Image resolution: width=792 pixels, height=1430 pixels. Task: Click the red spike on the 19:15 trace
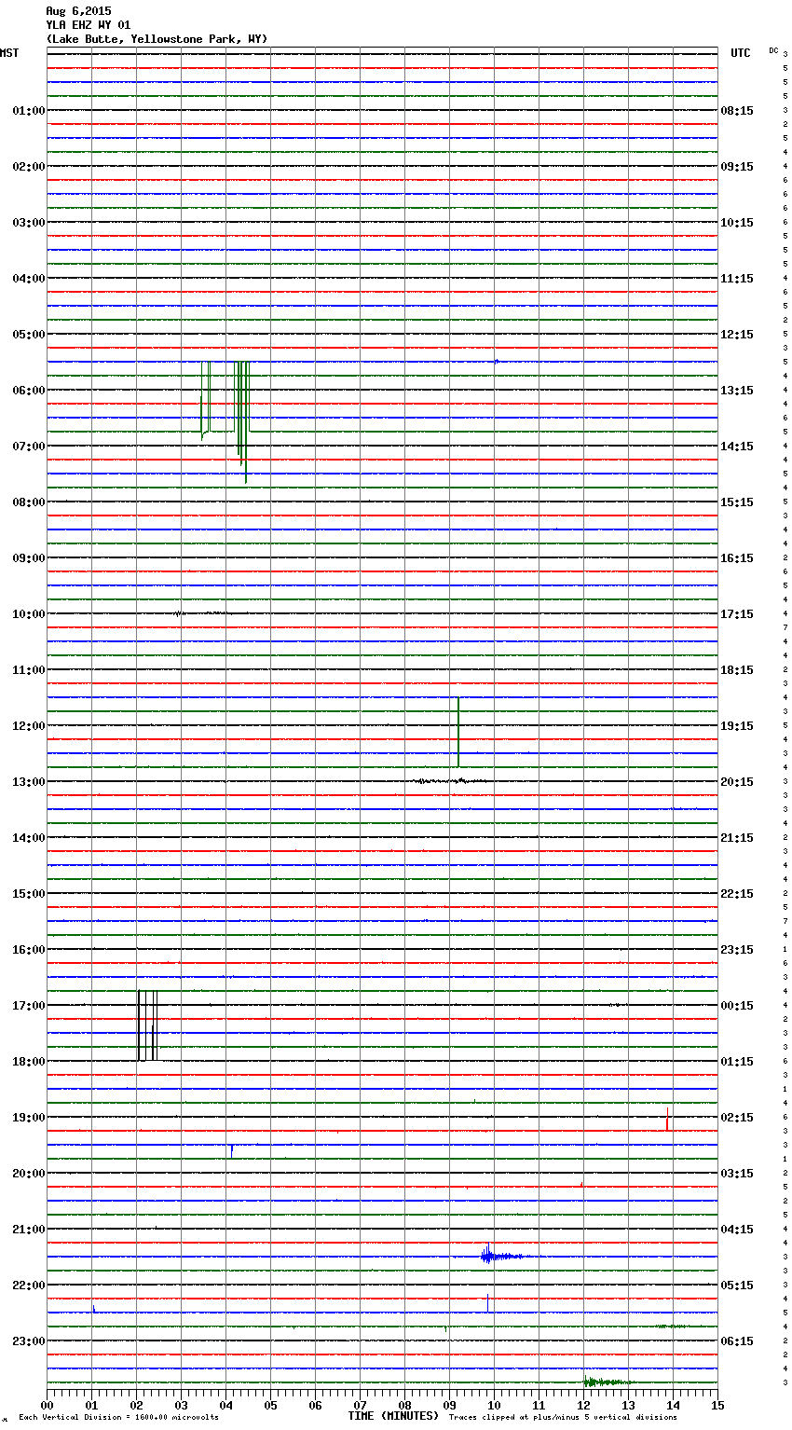pos(667,1119)
